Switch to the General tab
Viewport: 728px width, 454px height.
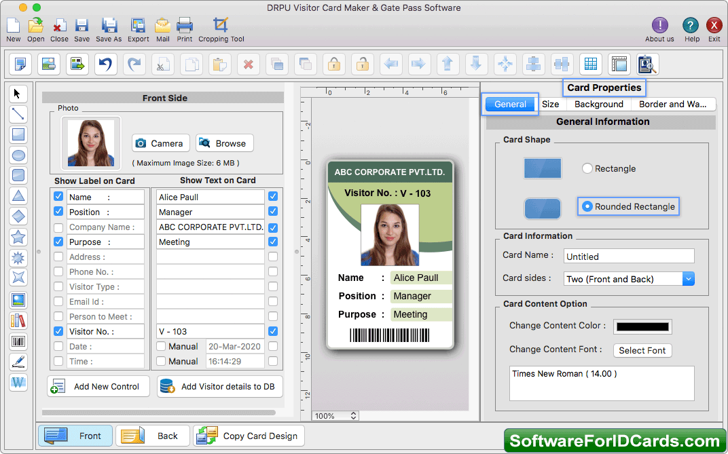pos(510,105)
